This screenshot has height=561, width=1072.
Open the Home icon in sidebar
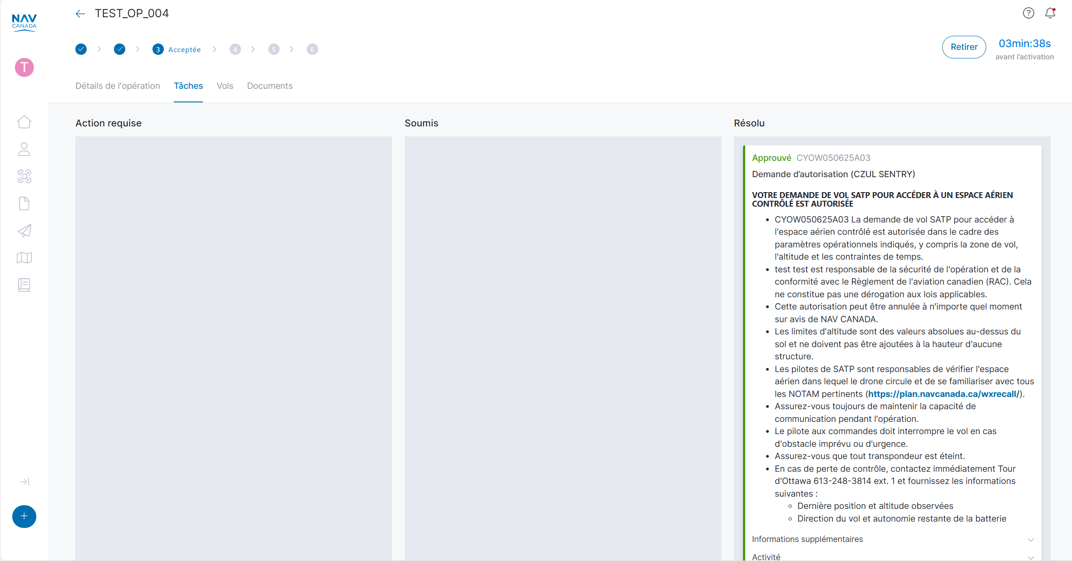[24, 122]
